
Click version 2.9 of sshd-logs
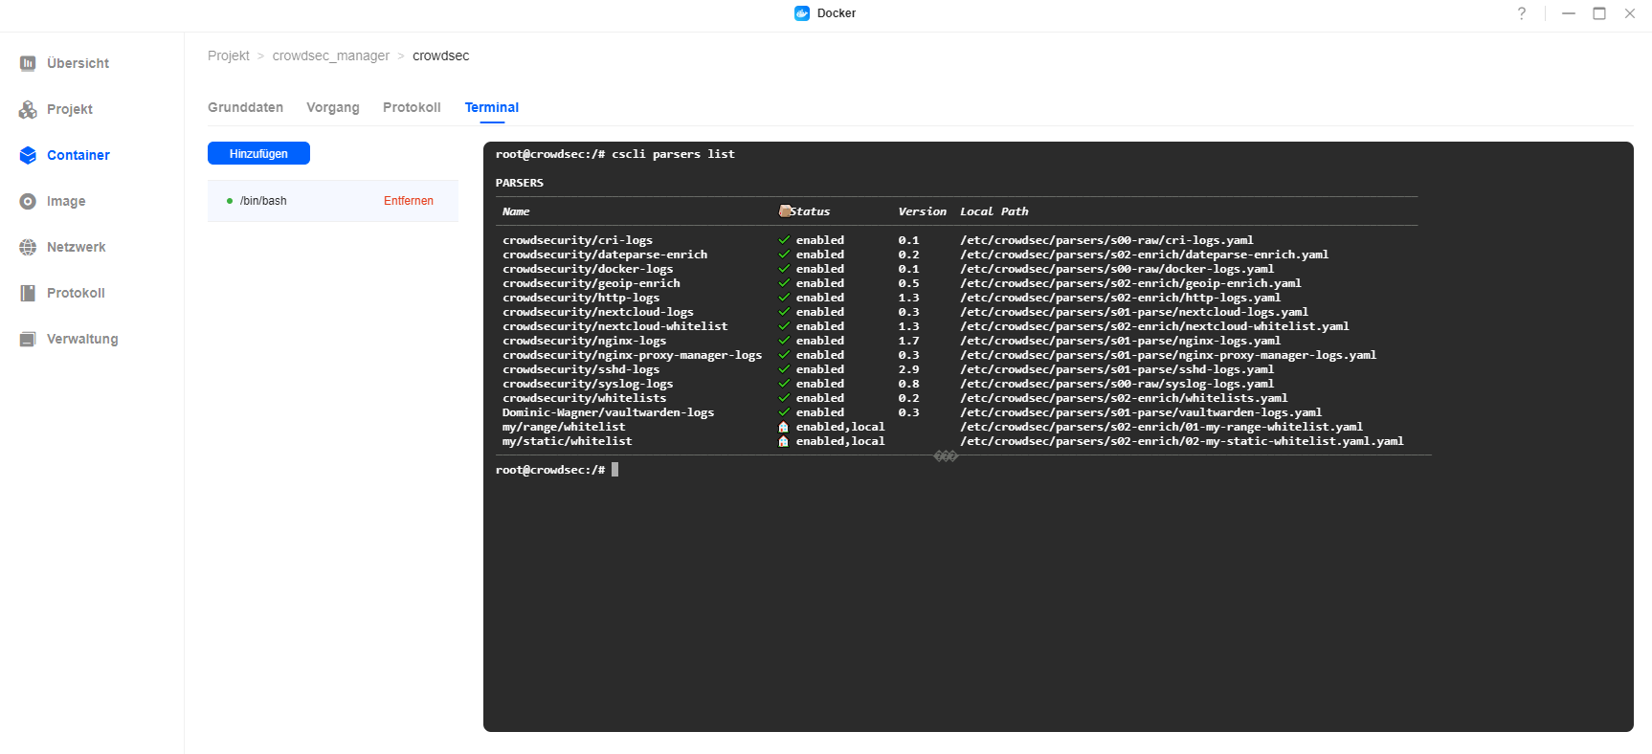[908, 369]
